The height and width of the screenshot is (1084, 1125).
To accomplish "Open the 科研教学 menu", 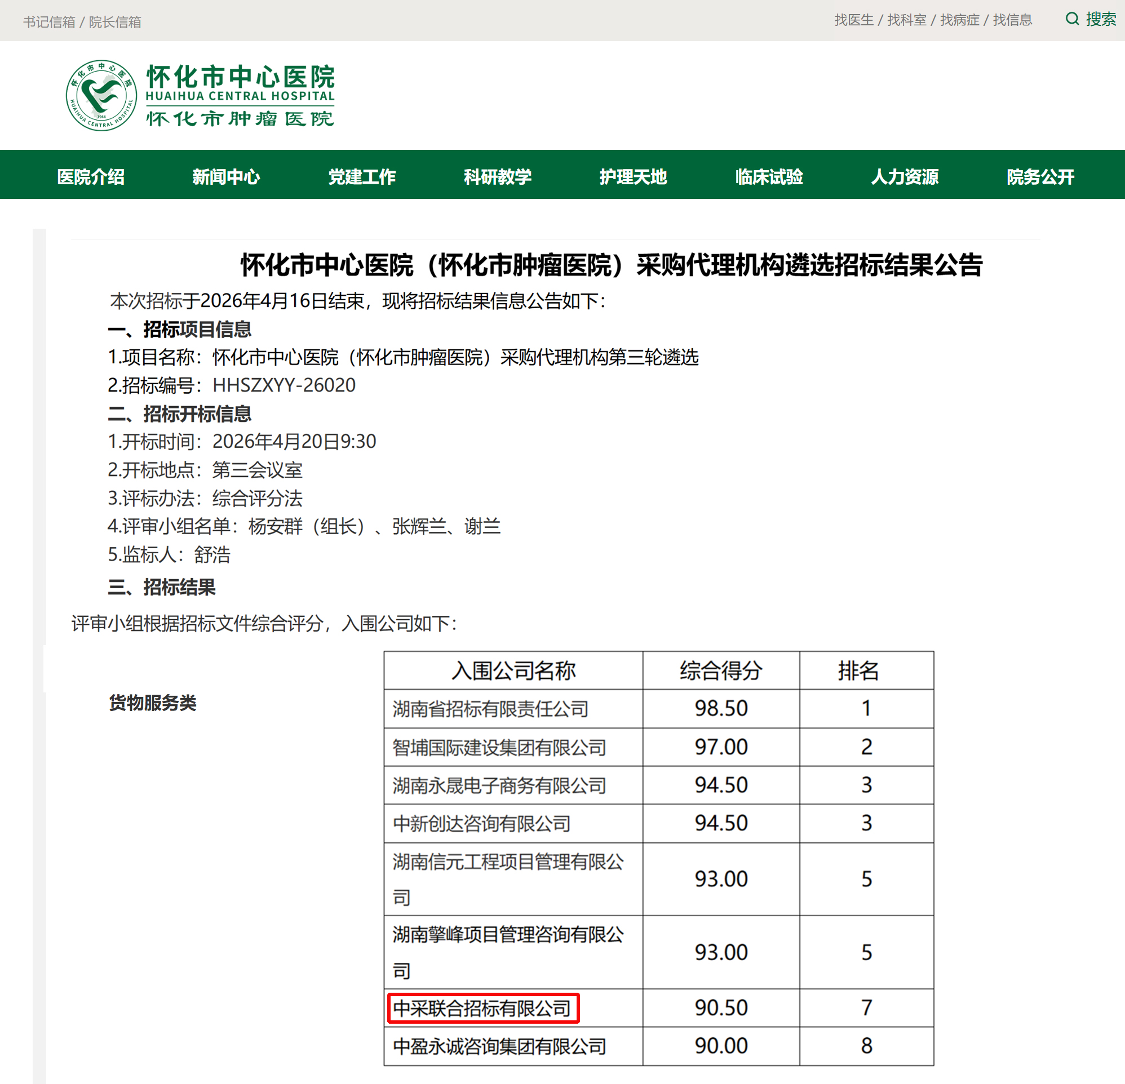I will [x=498, y=177].
